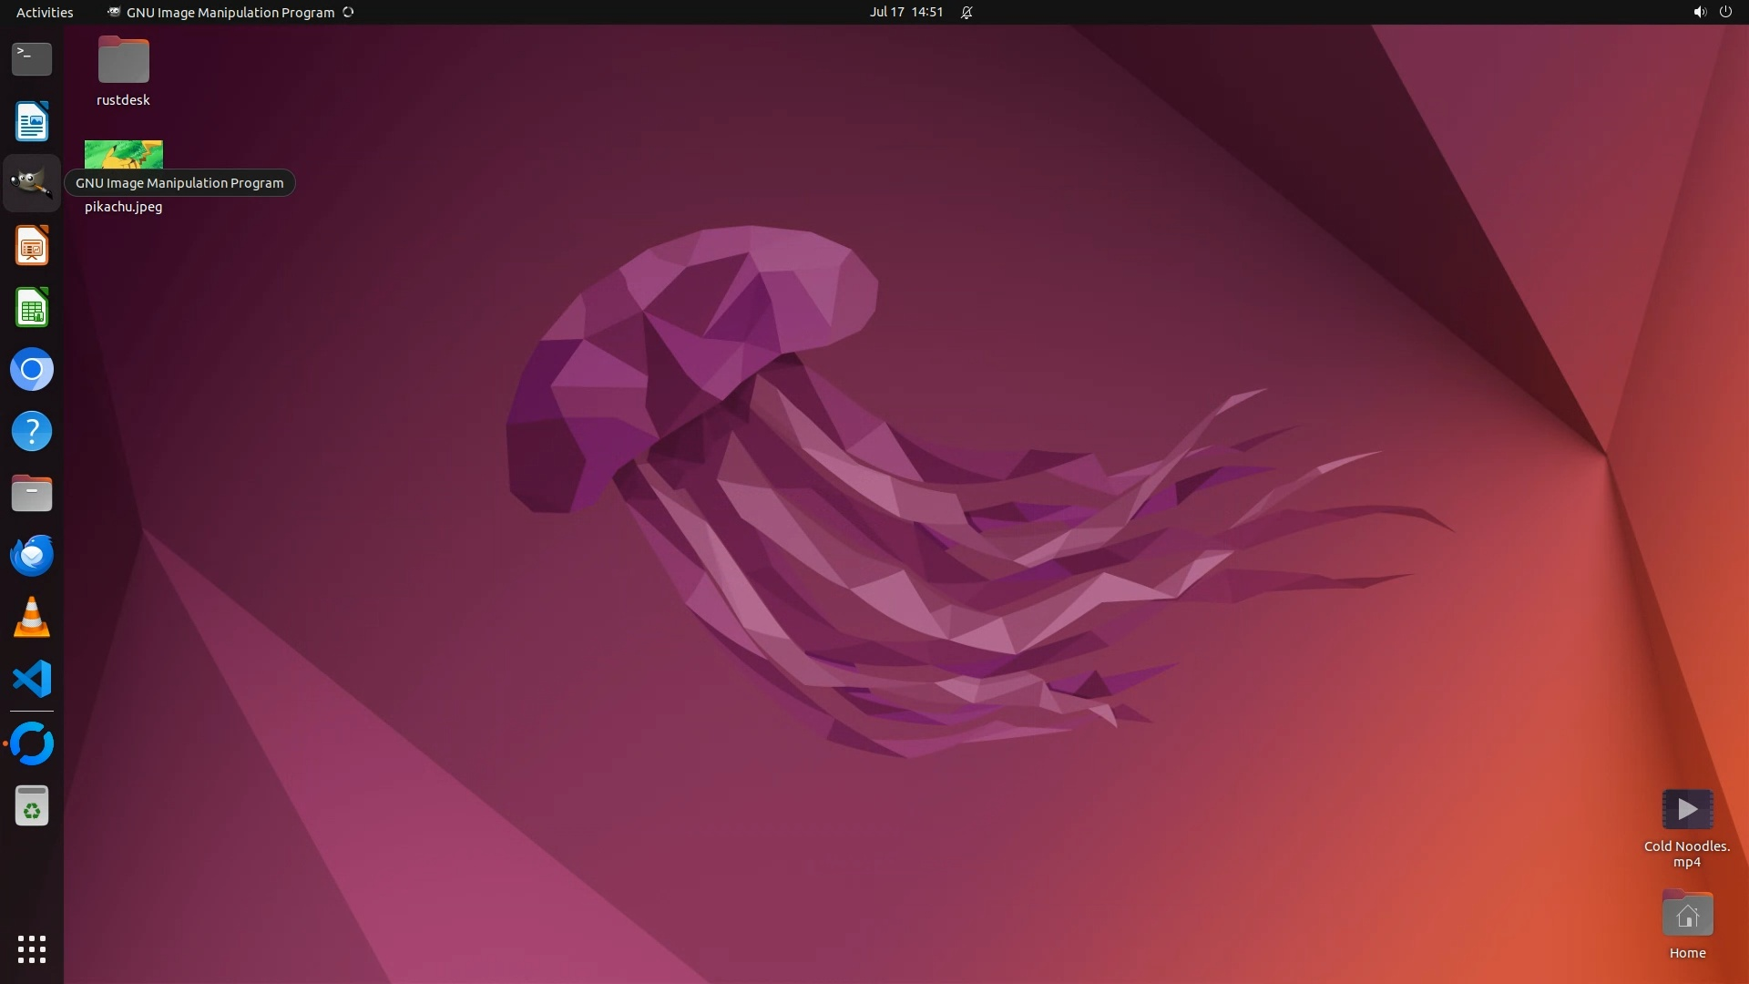Open the Help icon in the dock
This screenshot has width=1749, height=984.
point(32,431)
